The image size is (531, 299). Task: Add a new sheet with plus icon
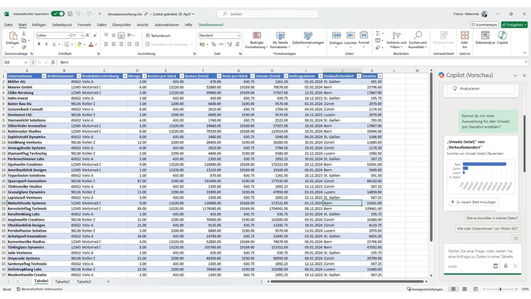pos(108,282)
